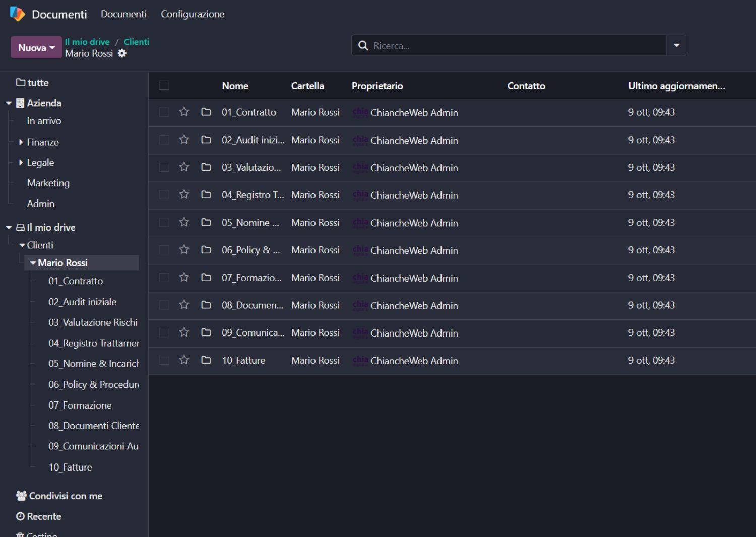Viewport: 756px width, 537px height.
Task: Select 07_Formazione in the sidebar tree
Action: pyautogui.click(x=80, y=405)
